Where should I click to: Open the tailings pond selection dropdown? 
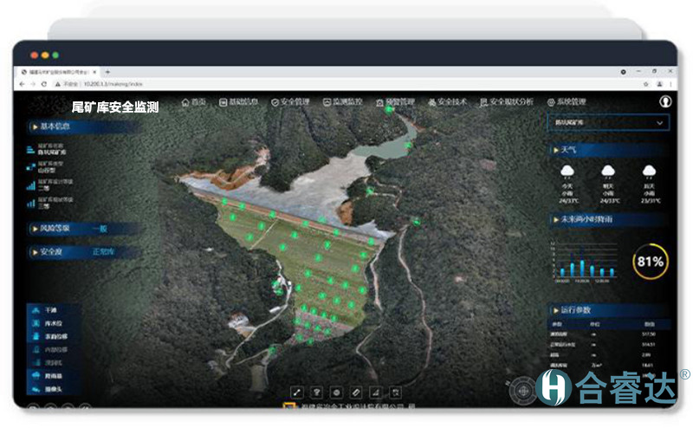(x=611, y=123)
